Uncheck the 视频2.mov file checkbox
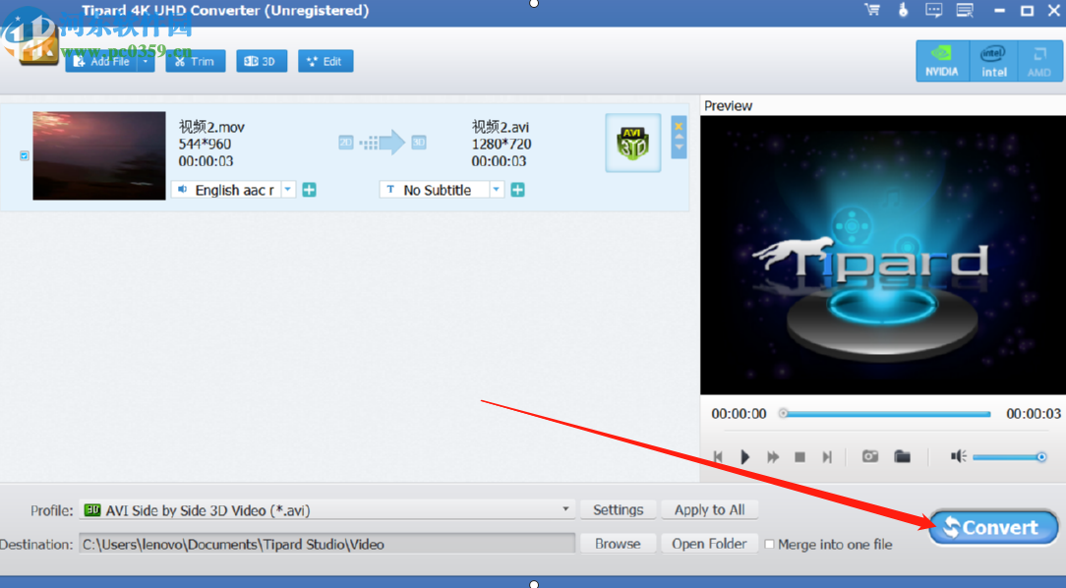 tap(24, 155)
